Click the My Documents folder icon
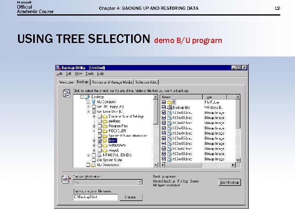This screenshot has height=221, width=295. 93,165
